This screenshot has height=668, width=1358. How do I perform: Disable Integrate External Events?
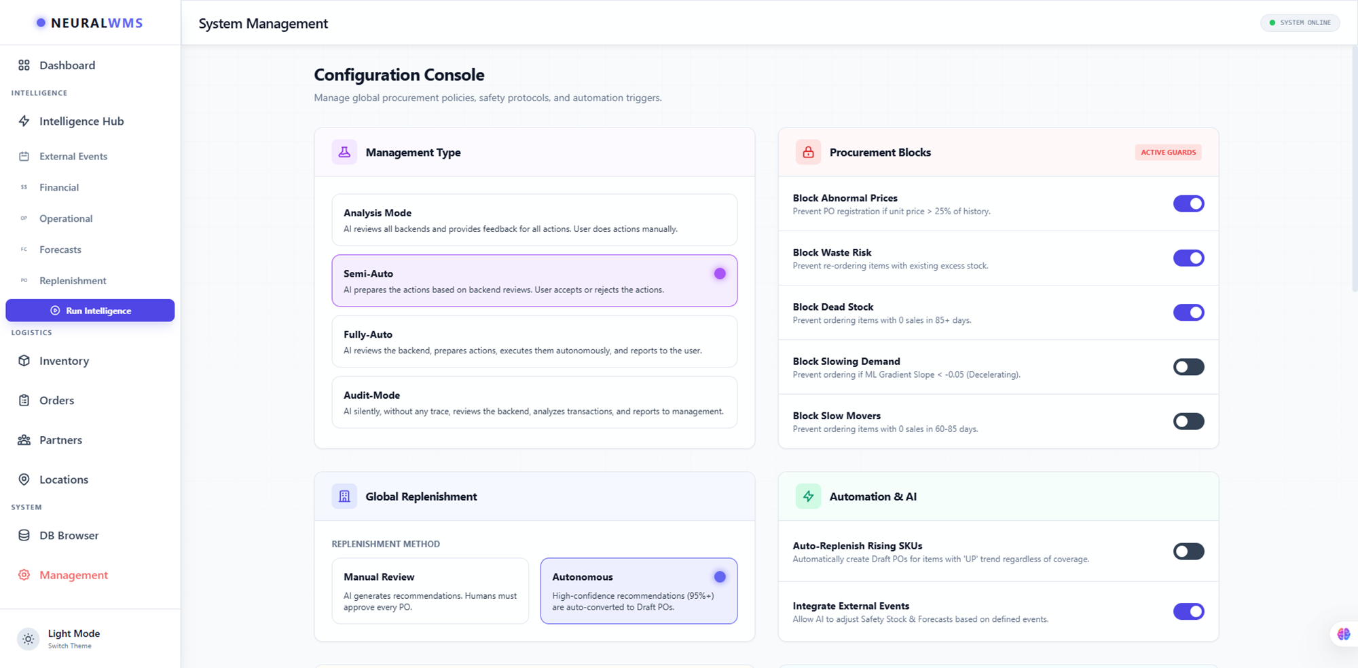pyautogui.click(x=1188, y=611)
